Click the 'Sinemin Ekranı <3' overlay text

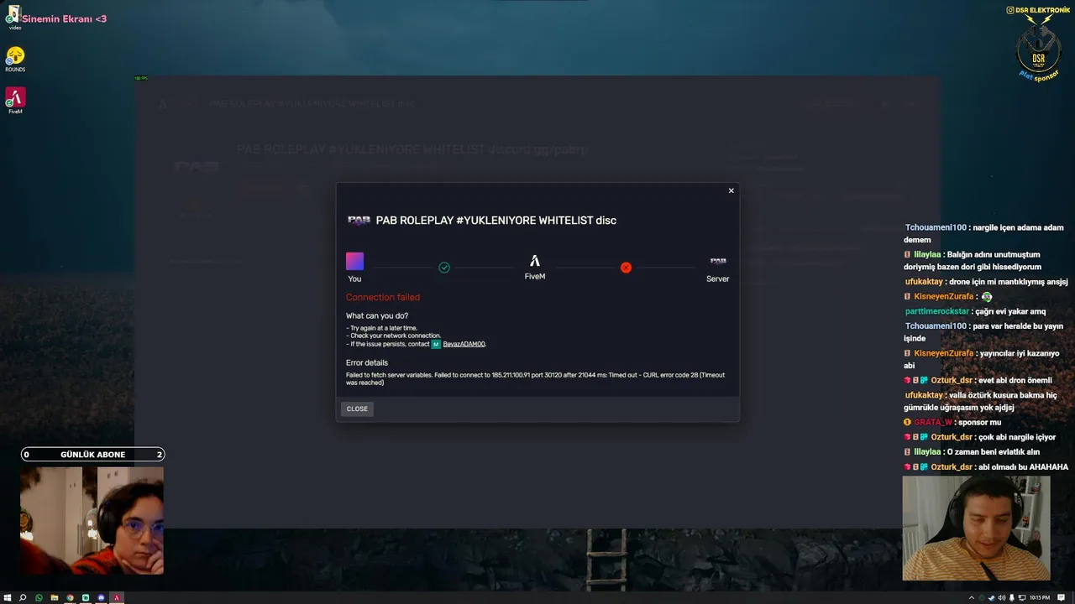click(x=64, y=18)
